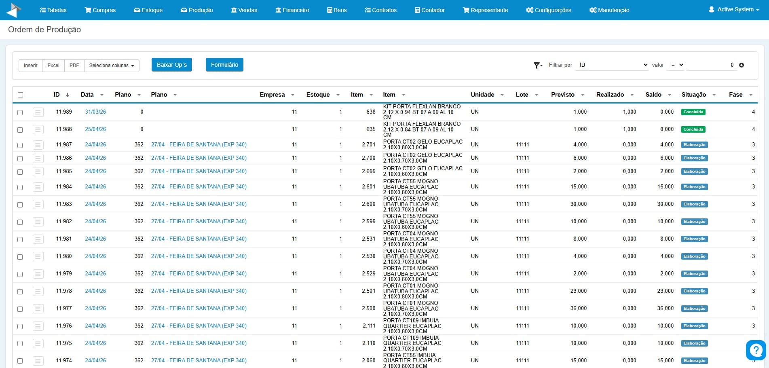This screenshot has width=769, height=368.
Task: Open row menu icon for order 11.980
Action: 38,256
